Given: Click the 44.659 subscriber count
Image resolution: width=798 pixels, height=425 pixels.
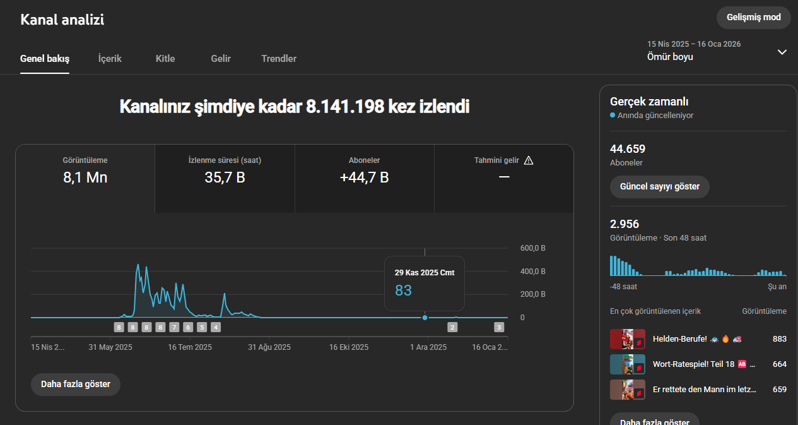Looking at the screenshot, I should point(628,149).
